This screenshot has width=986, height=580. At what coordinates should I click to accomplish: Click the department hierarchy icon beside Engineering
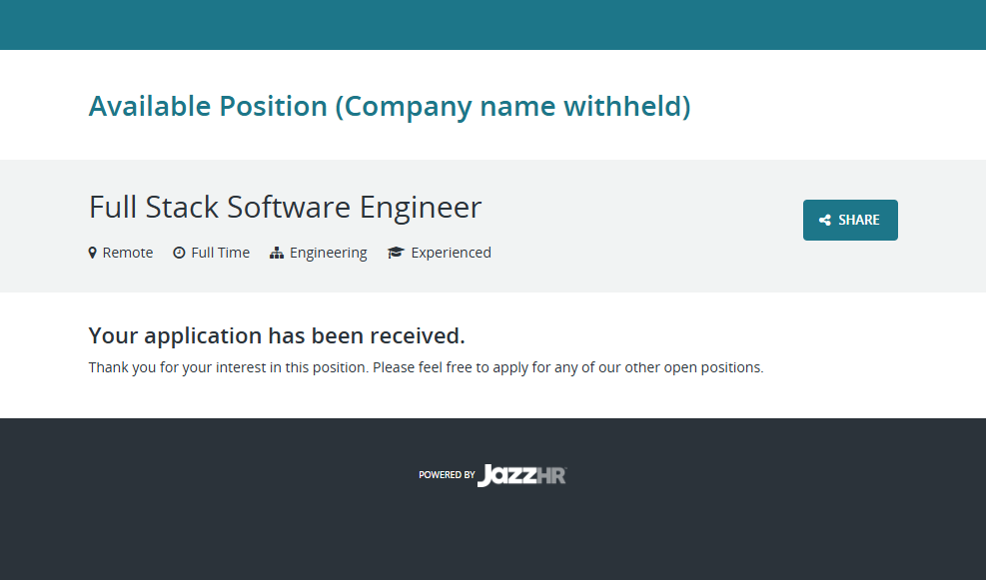[277, 253]
